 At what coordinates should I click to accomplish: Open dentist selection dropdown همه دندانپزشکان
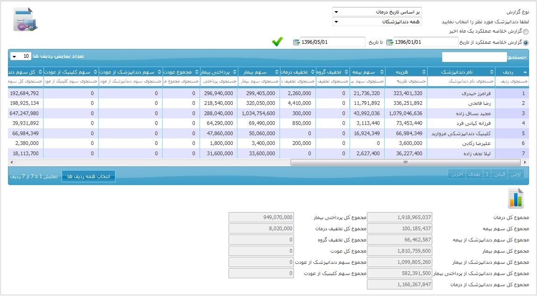[x=377, y=22]
